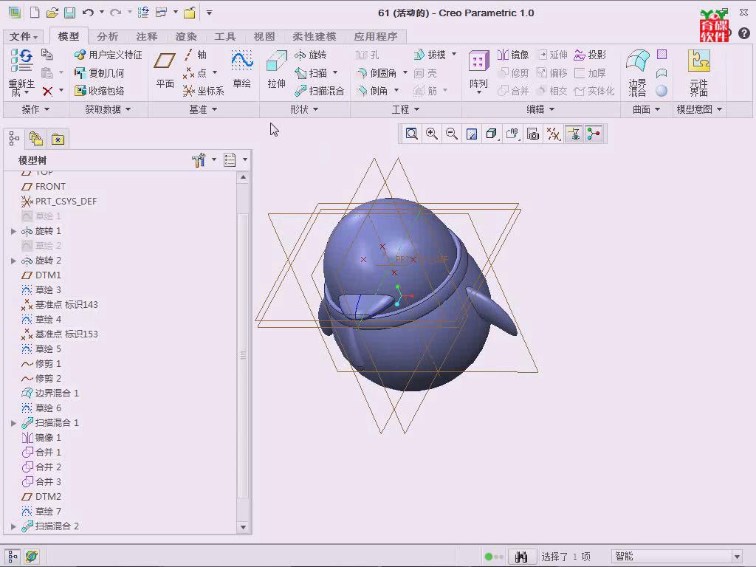Open the 基准 group dropdown
The height and width of the screenshot is (567, 756).
(203, 109)
